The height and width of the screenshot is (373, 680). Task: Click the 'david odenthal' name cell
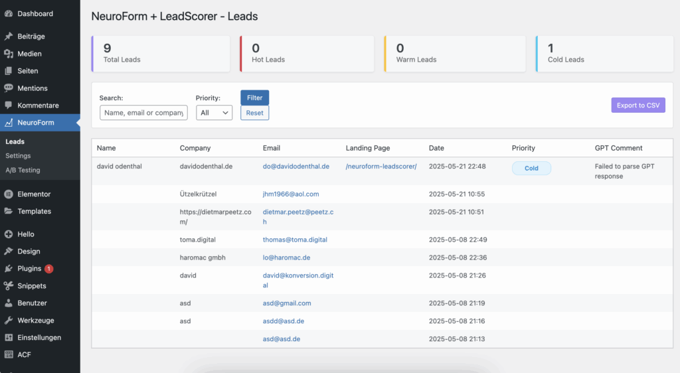point(120,167)
